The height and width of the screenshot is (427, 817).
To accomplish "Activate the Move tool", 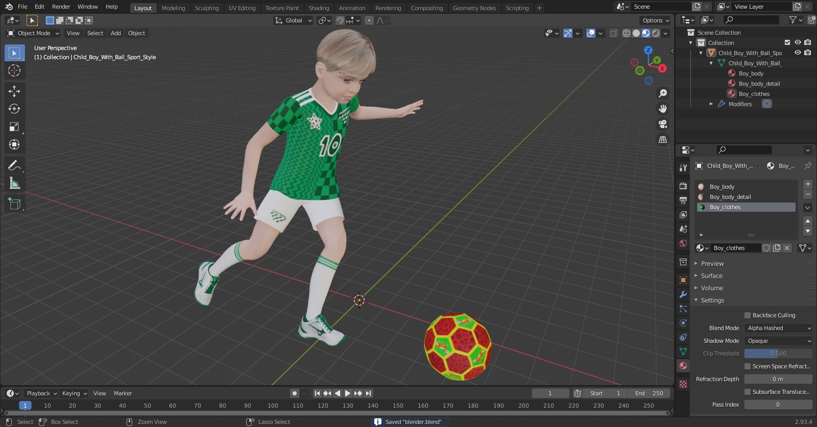I will [14, 91].
